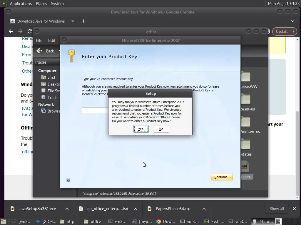This screenshot has height=225, width=301.
Task: Click the Places sidebar header
Action: (47, 62)
